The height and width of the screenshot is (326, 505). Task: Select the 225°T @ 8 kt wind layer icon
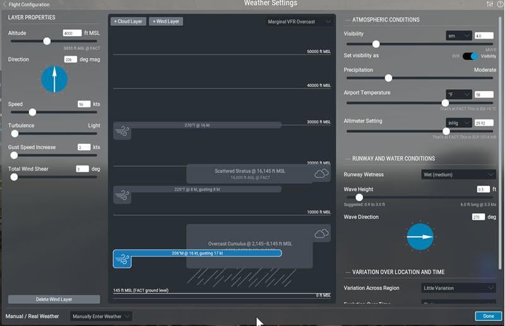122,195
